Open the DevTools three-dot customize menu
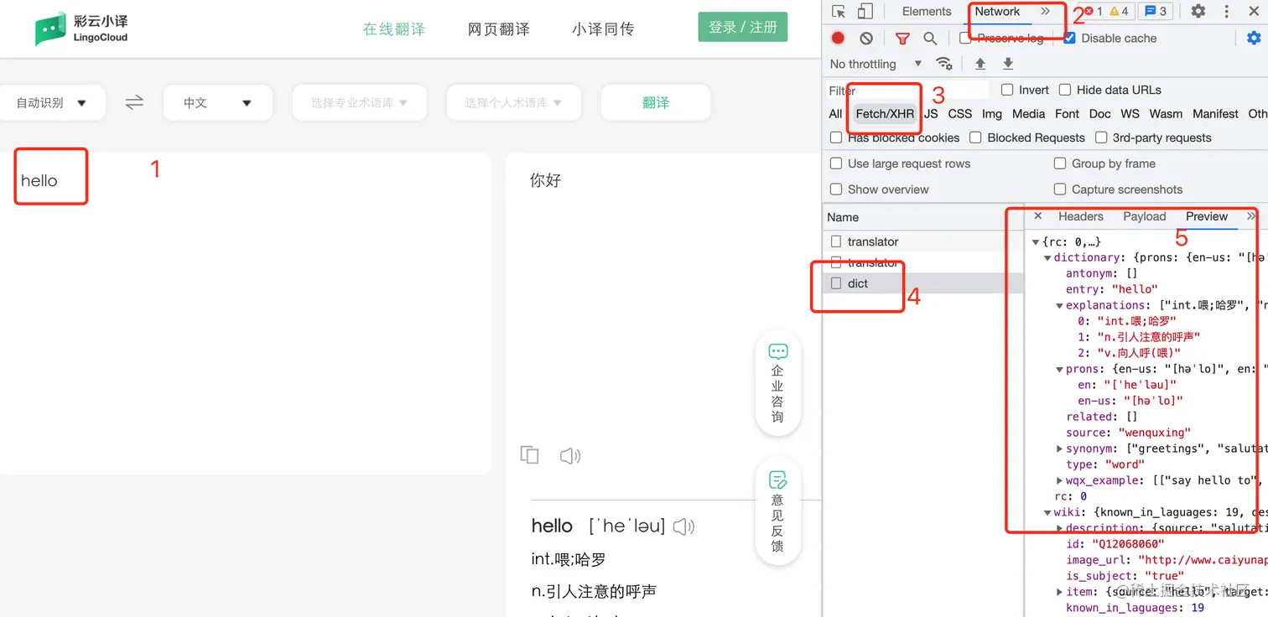The width and height of the screenshot is (1268, 617). (x=1227, y=11)
